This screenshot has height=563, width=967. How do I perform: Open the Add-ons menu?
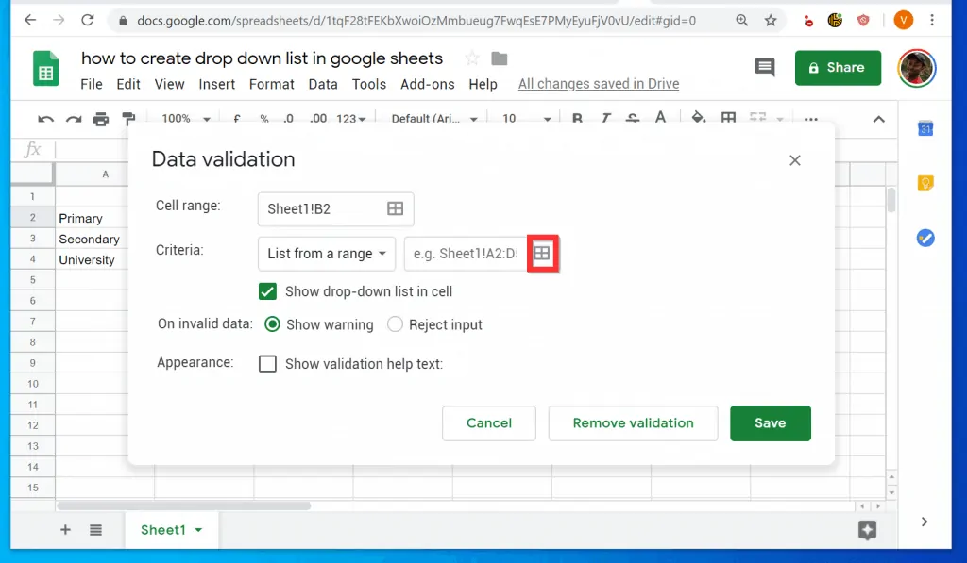[427, 84]
